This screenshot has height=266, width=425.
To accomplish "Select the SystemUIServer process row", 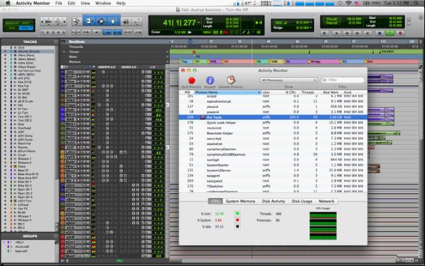I will tap(273, 171).
